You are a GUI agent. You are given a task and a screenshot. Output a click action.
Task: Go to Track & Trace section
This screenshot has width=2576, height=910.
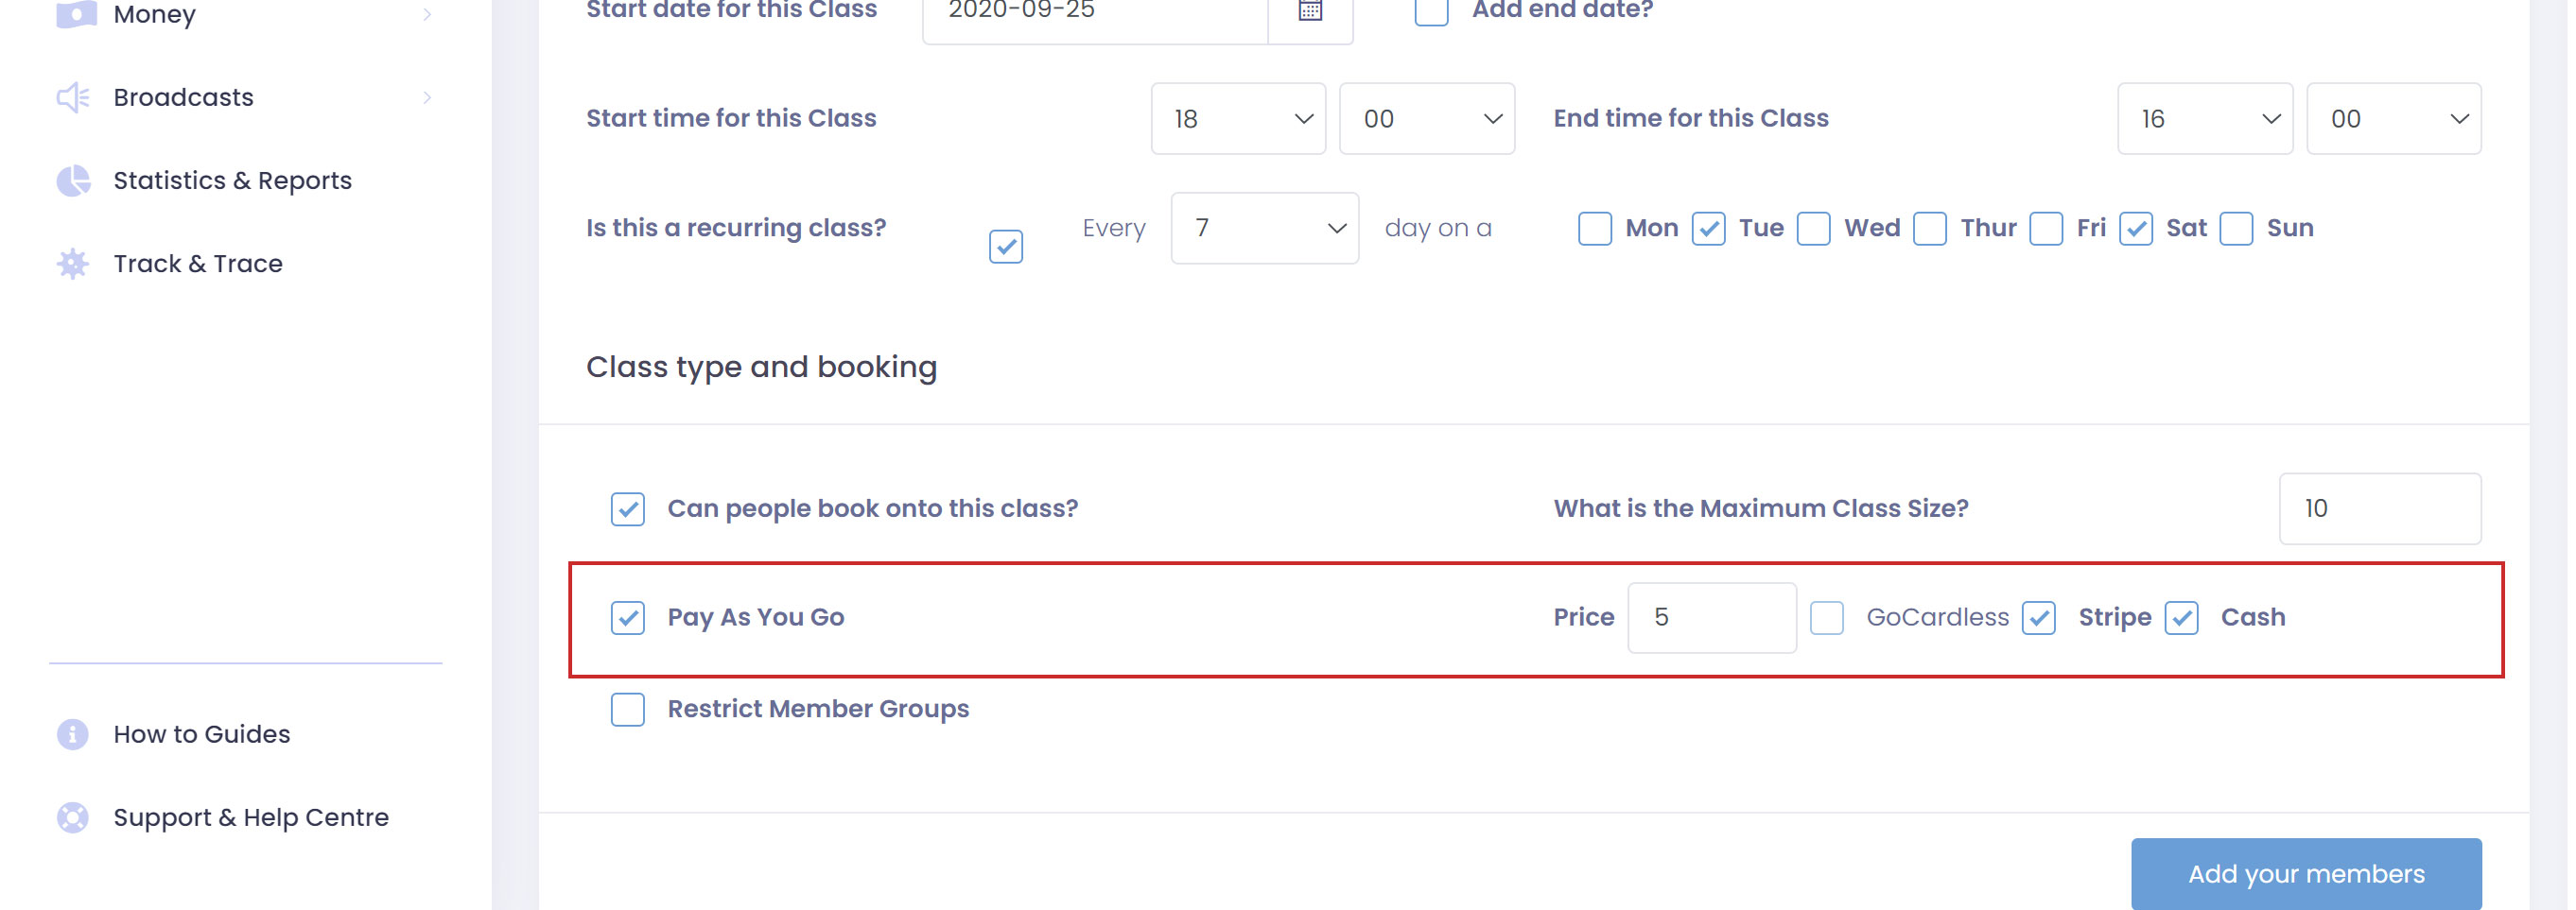(x=198, y=264)
